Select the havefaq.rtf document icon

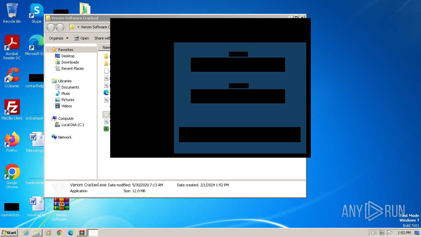pyautogui.click(x=36, y=206)
